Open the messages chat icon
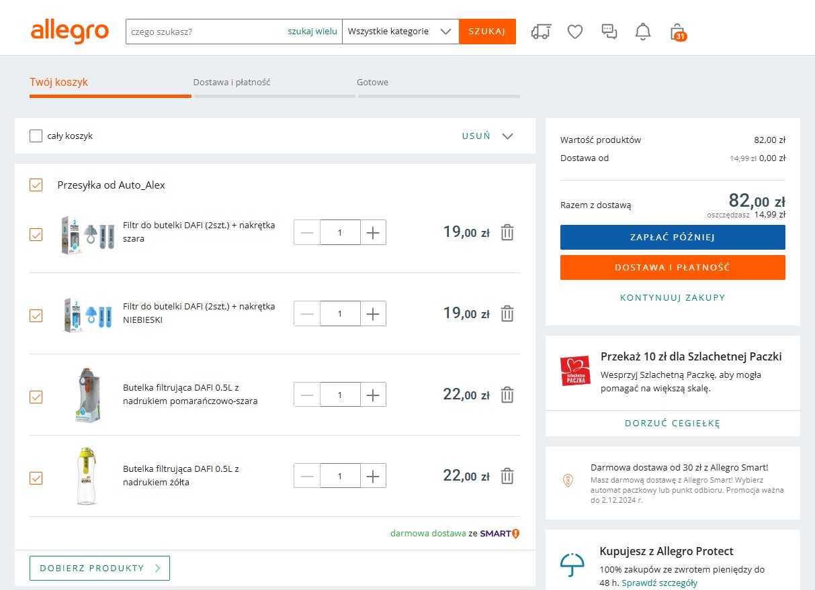The image size is (815, 590). pyautogui.click(x=609, y=32)
